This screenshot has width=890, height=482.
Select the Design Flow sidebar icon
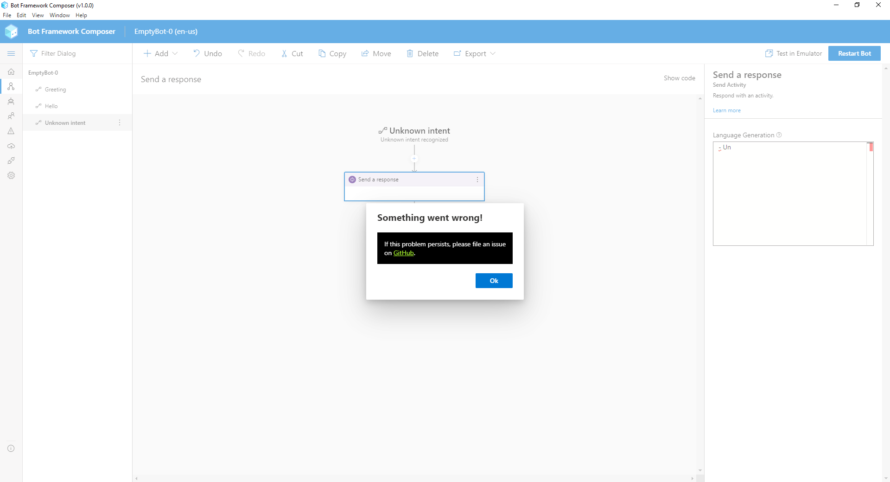coord(11,87)
